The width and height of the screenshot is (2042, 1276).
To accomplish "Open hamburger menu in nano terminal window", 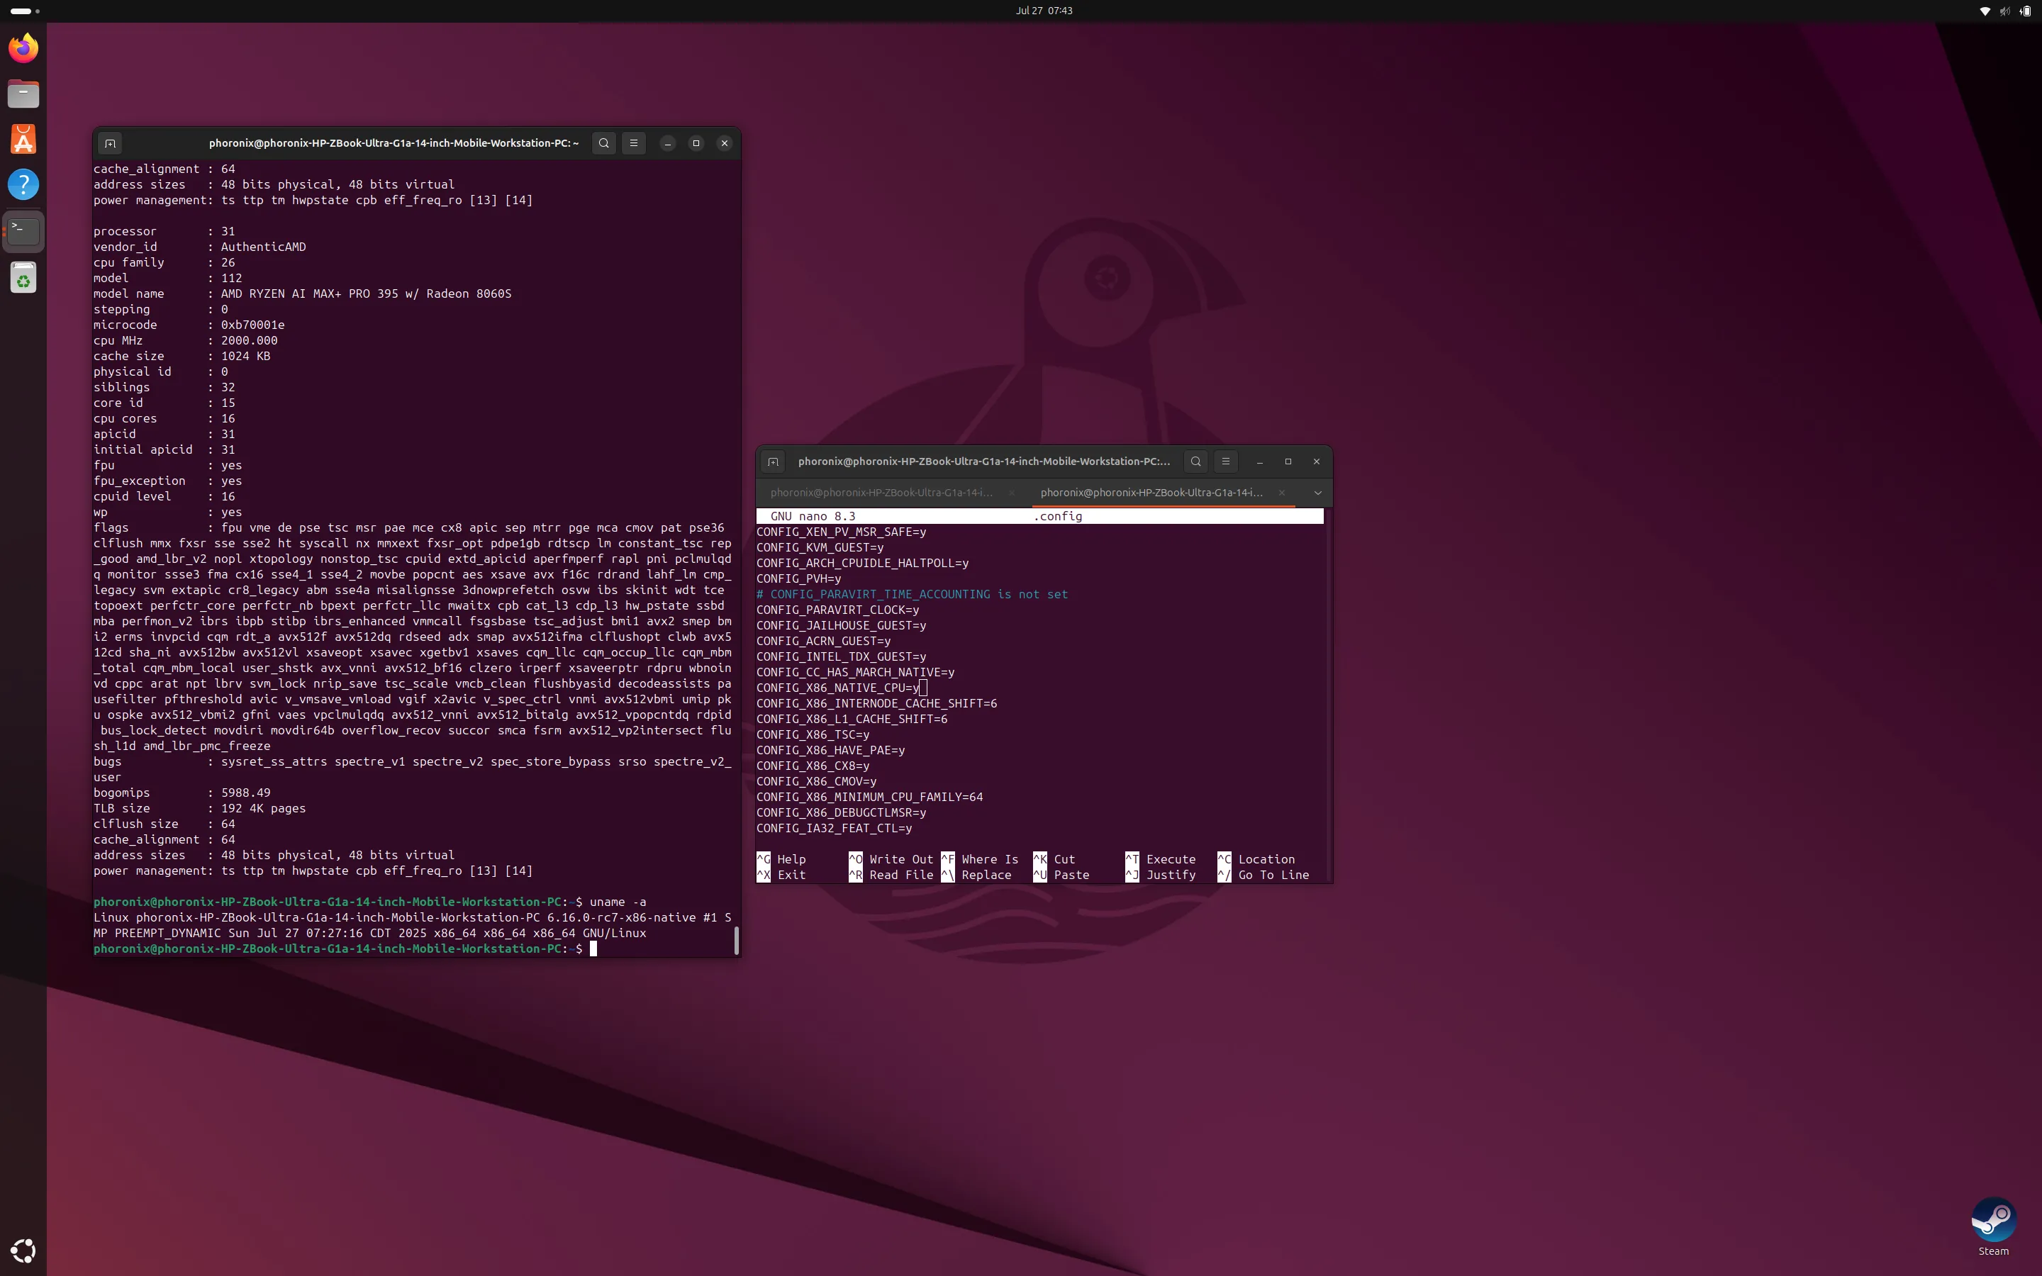I will tap(1225, 461).
